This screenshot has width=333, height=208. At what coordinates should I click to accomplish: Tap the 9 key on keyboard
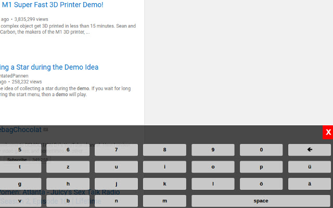213,150
